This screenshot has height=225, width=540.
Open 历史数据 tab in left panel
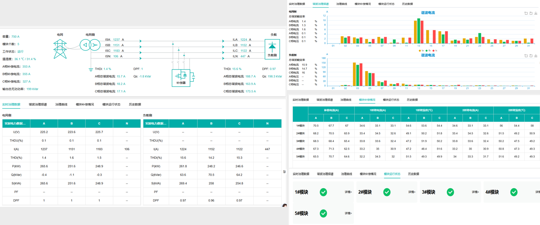pyautogui.click(x=135, y=105)
